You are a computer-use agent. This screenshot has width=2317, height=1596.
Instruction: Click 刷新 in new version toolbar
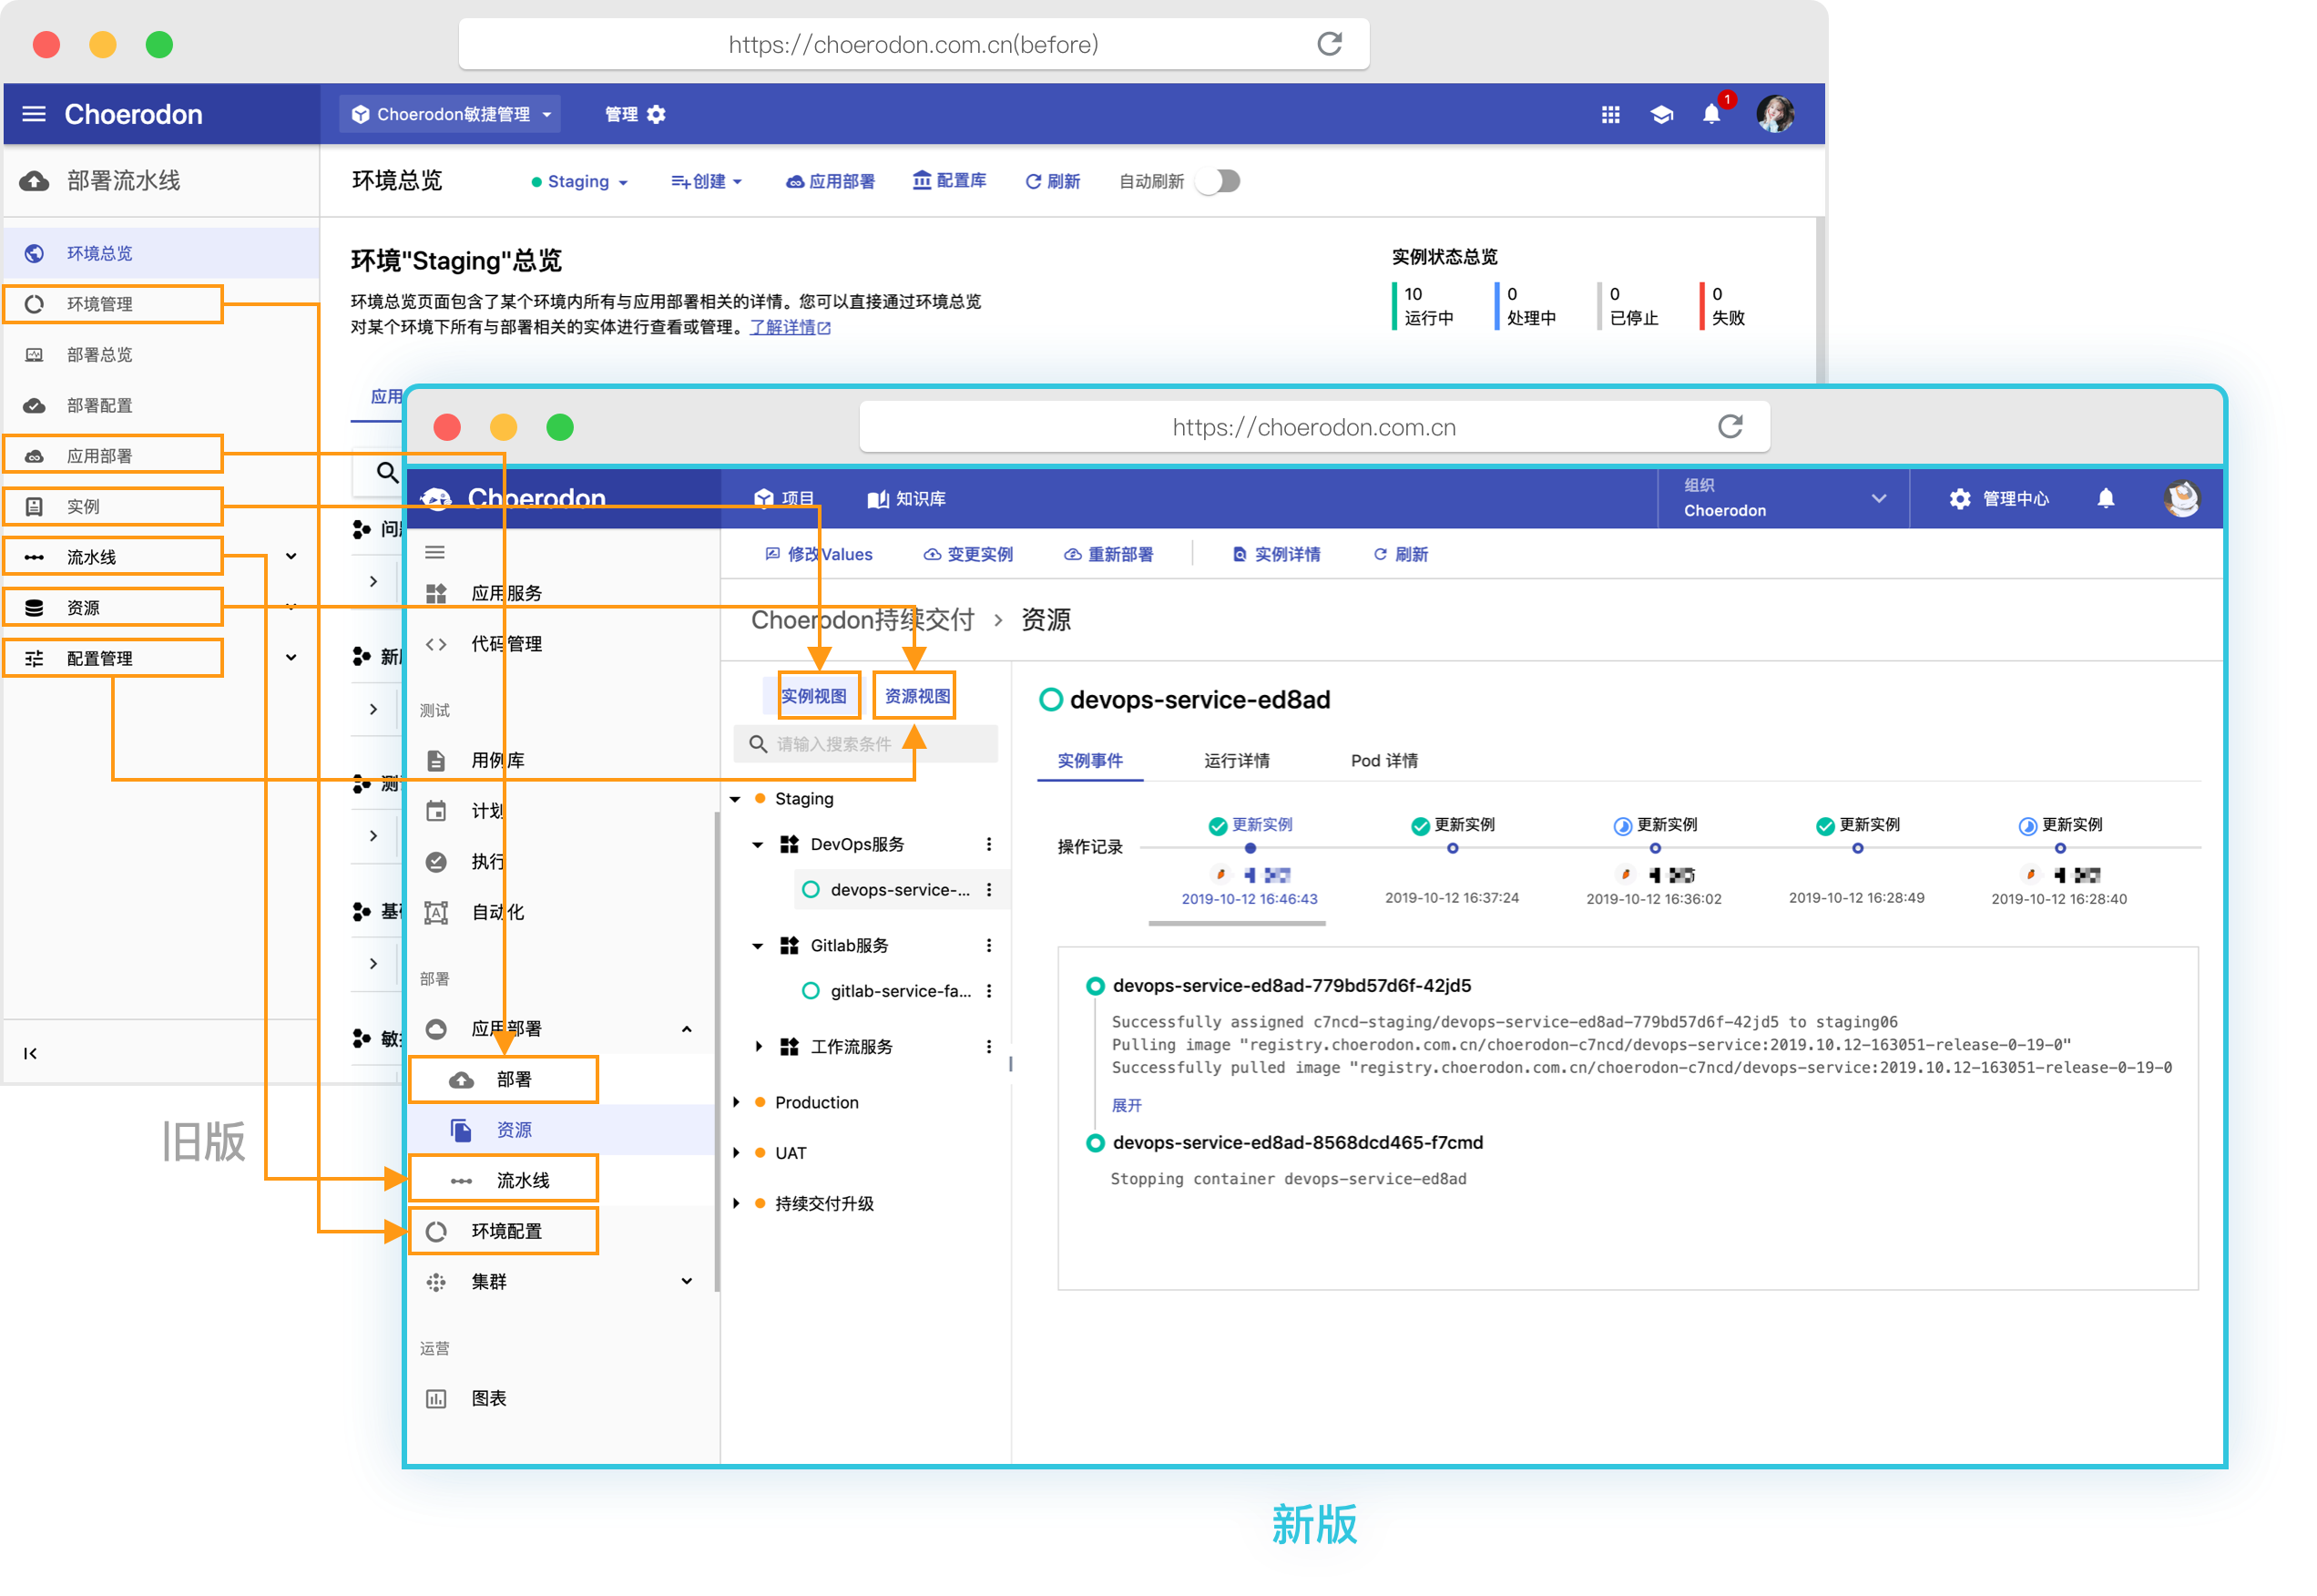pos(1401,554)
